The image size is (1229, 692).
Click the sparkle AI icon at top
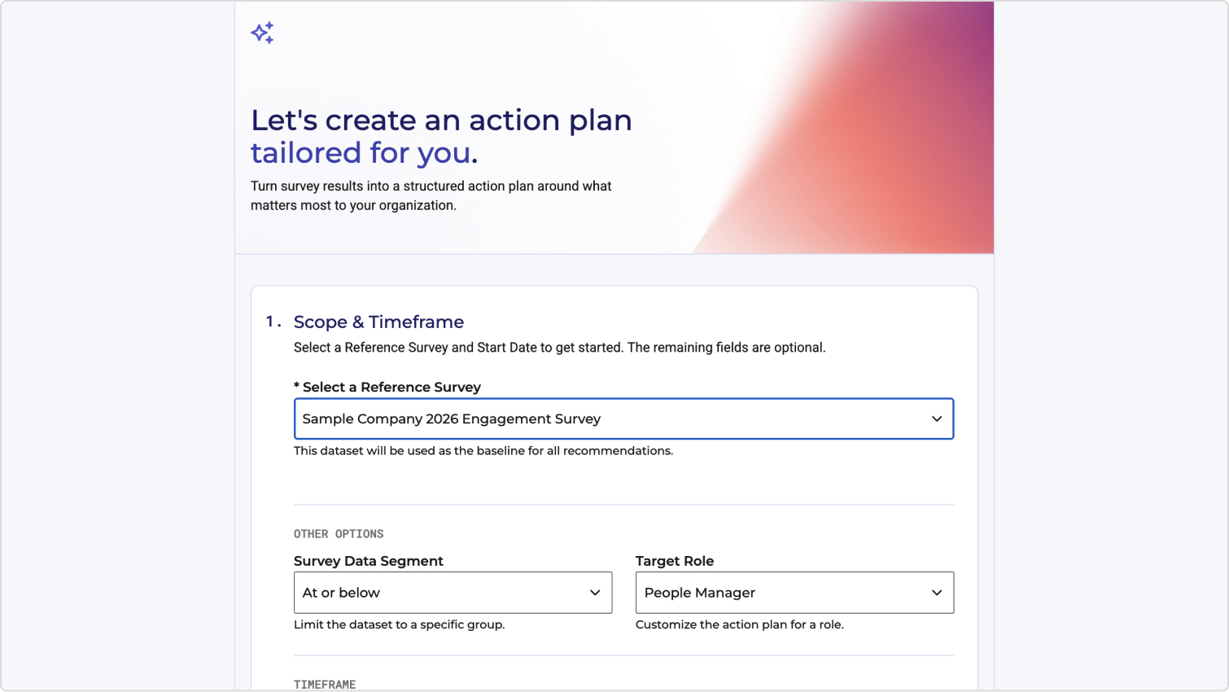click(x=262, y=33)
